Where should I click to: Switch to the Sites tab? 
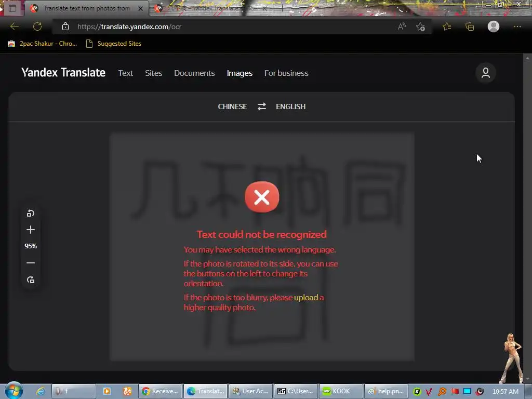click(x=153, y=73)
